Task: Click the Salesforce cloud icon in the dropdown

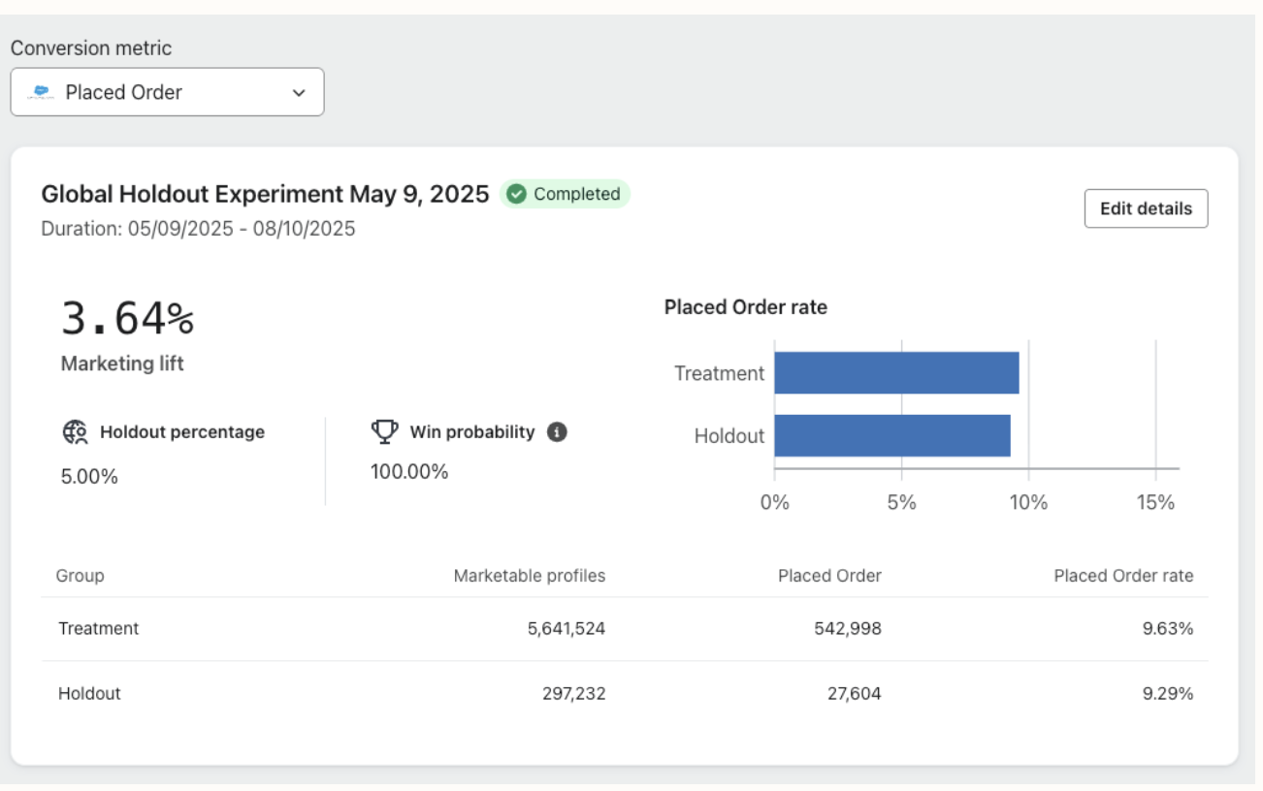Action: point(41,92)
